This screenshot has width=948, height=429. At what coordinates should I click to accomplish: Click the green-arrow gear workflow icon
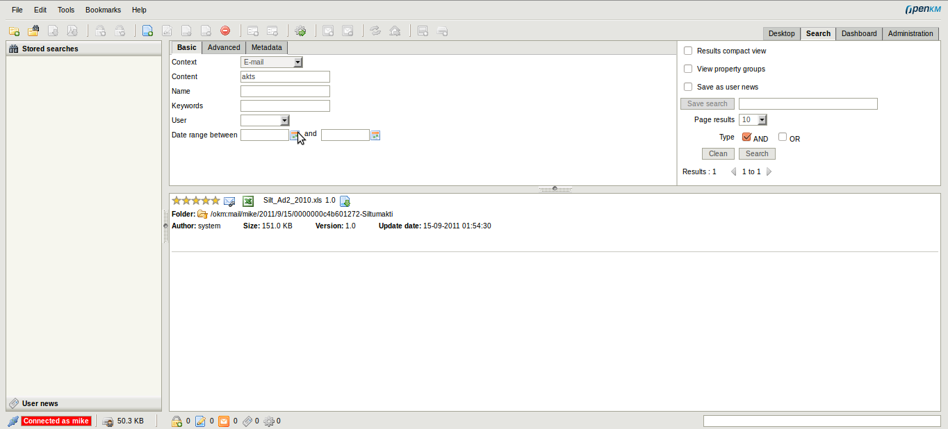point(300,31)
